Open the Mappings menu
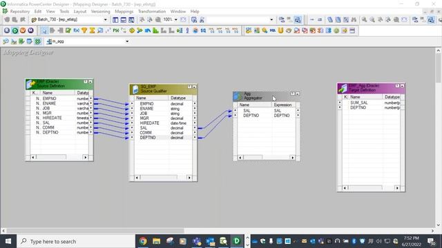442x248 pixels. tap(124, 11)
